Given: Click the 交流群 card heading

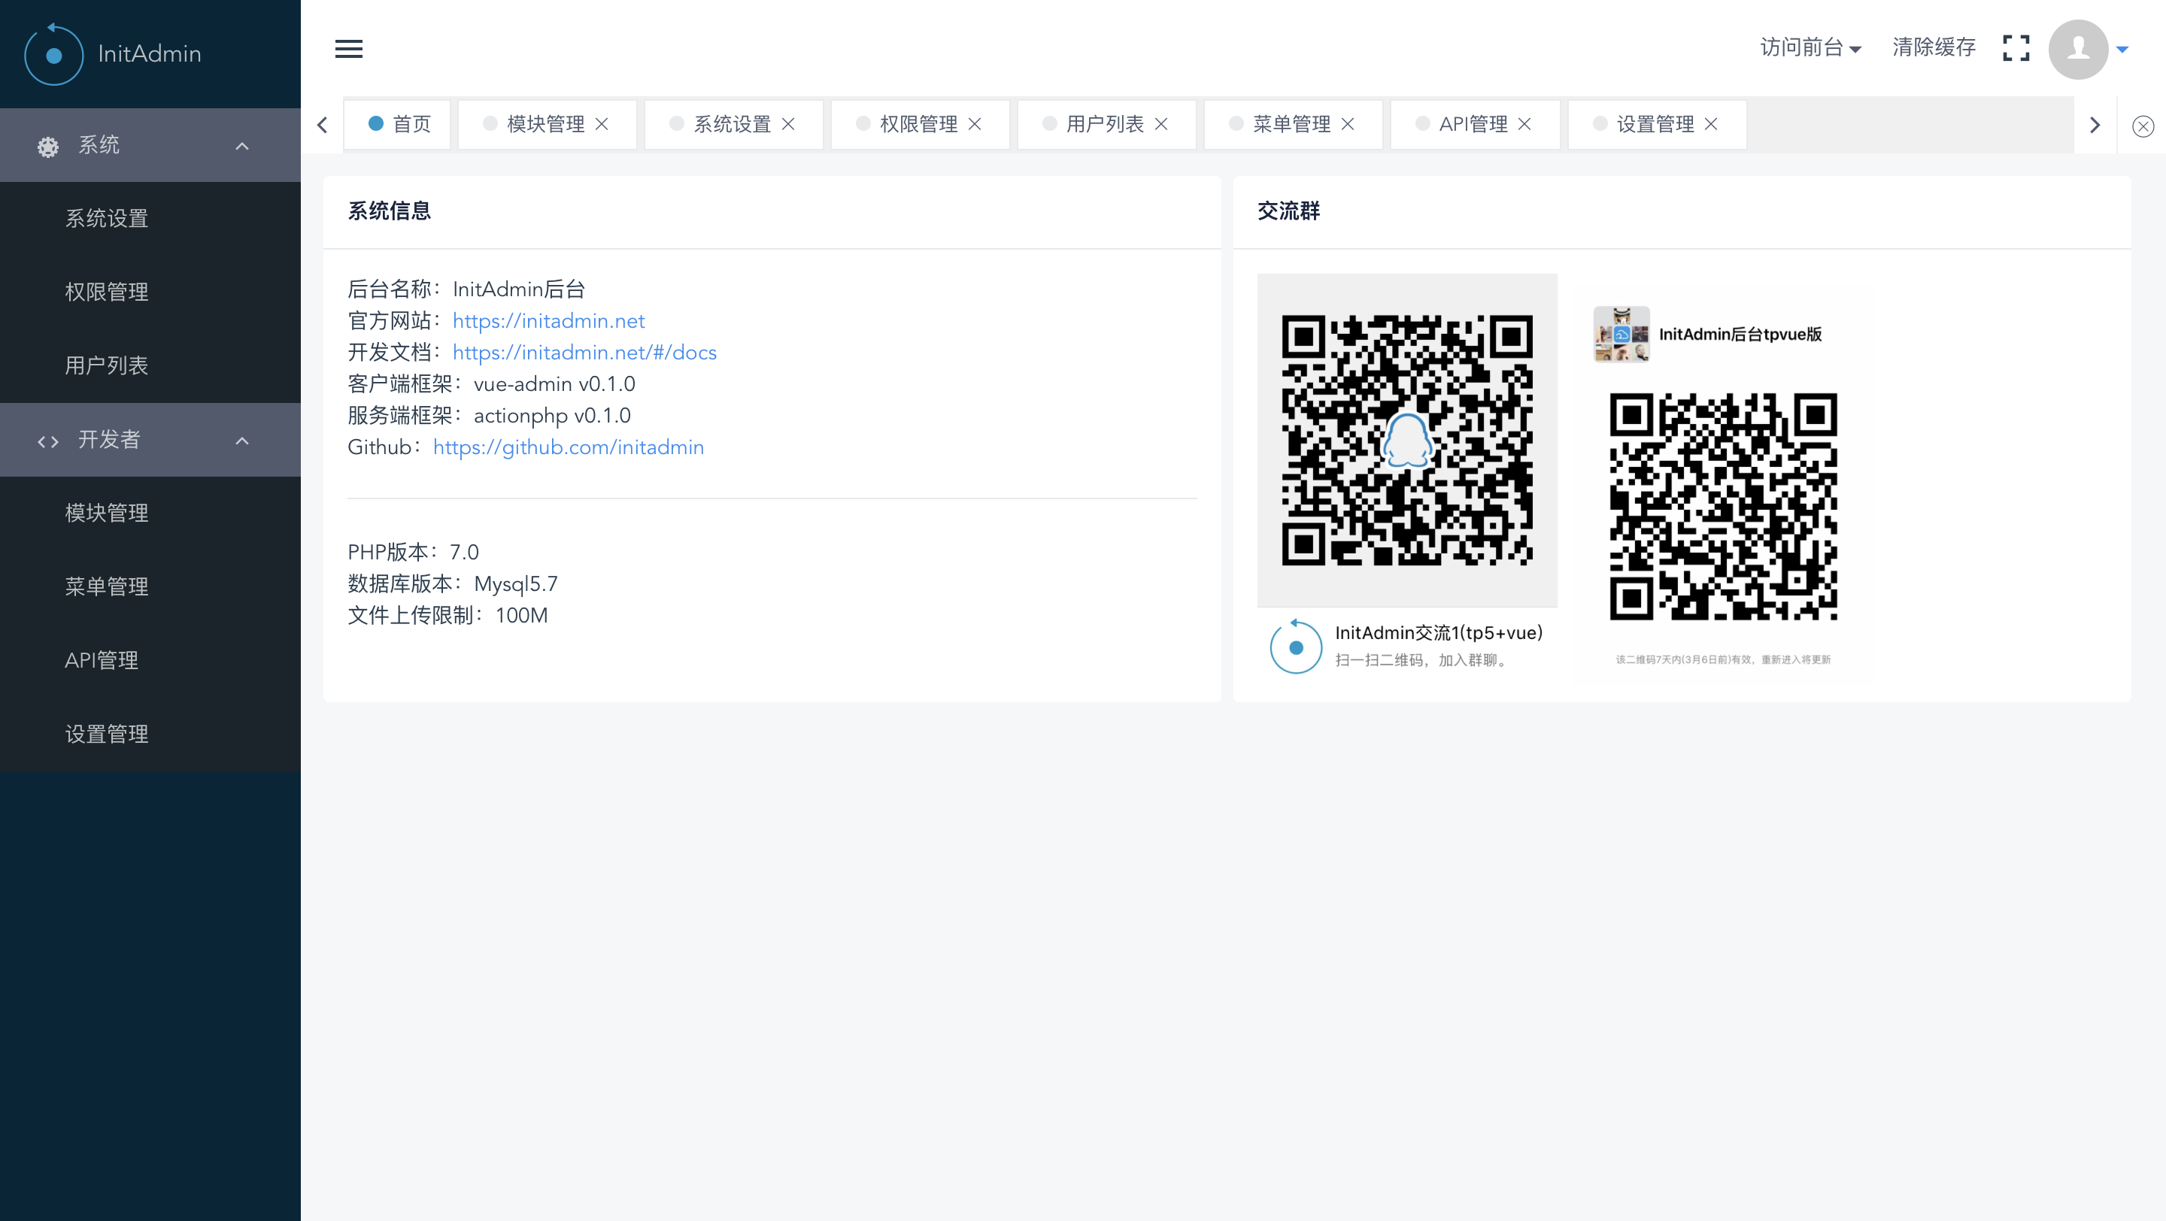Looking at the screenshot, I should click(x=1288, y=211).
